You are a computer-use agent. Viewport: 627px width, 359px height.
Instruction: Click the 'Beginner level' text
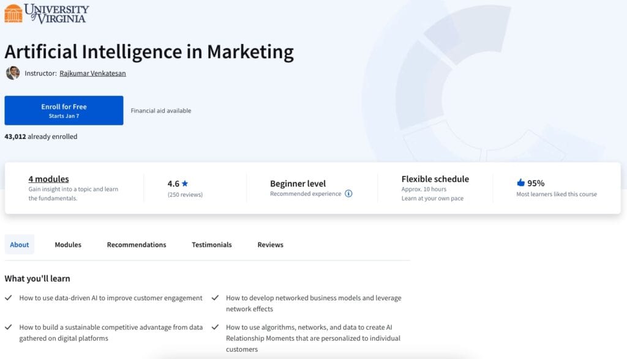click(298, 183)
